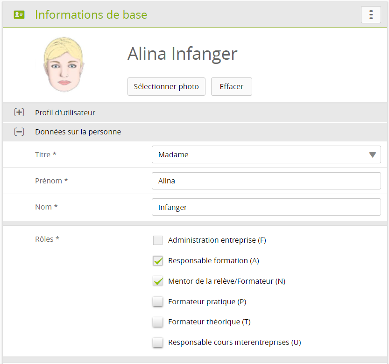Enable the Formateur pratique (P) role
Viewport: 389px width, 364px height.
158,302
